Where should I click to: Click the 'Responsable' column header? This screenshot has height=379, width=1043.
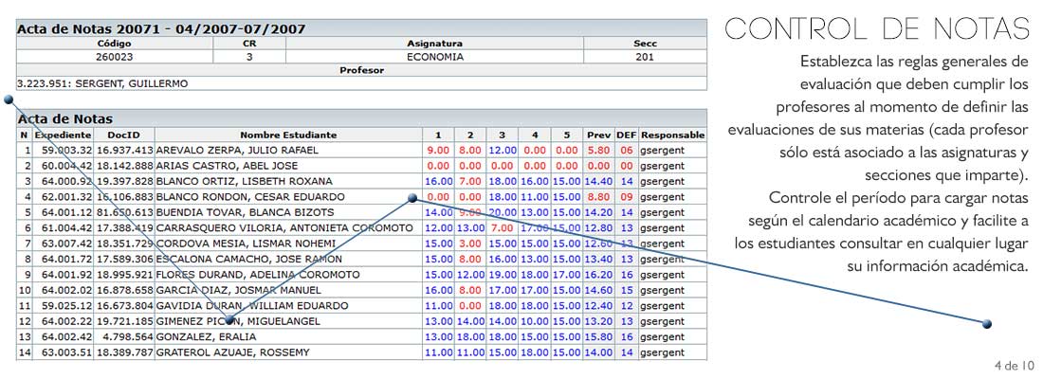pos(672,135)
